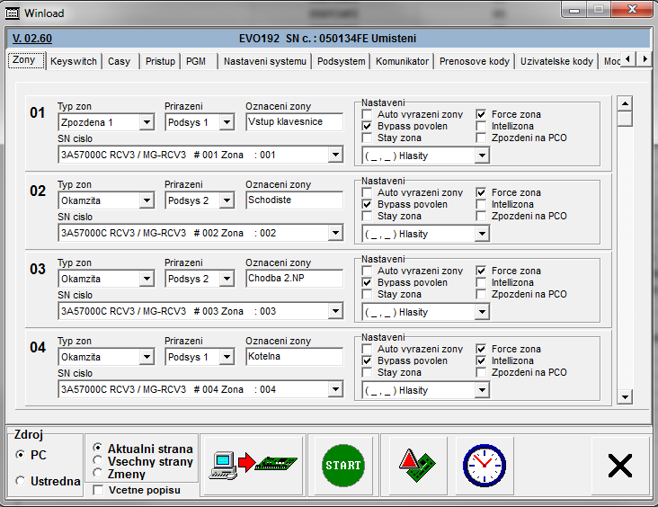Click the PC-to-panel transfer icon
The height and width of the screenshot is (507, 658).
coord(251,465)
